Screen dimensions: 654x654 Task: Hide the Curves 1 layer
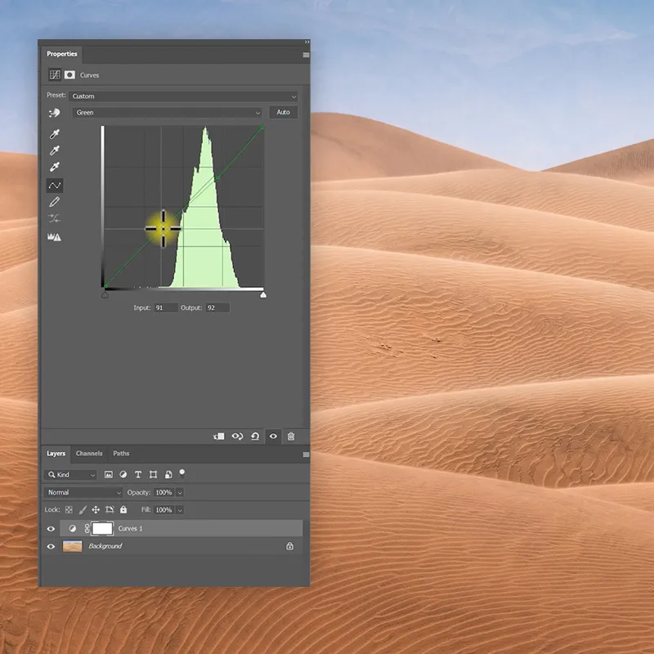click(x=52, y=529)
